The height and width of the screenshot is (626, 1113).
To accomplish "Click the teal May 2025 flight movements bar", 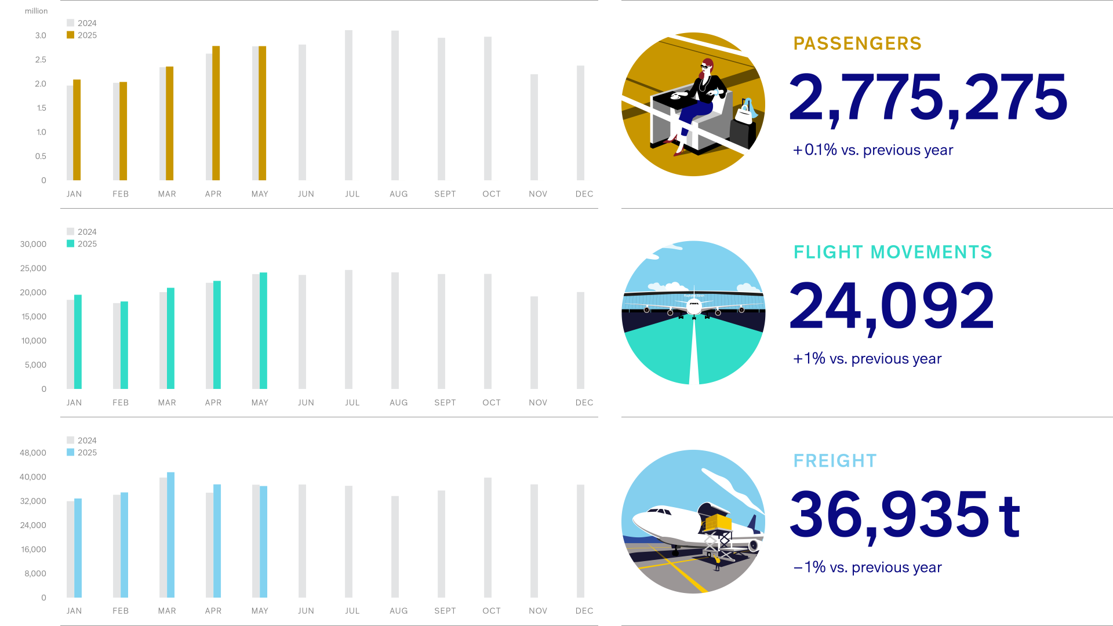I will coord(264,330).
